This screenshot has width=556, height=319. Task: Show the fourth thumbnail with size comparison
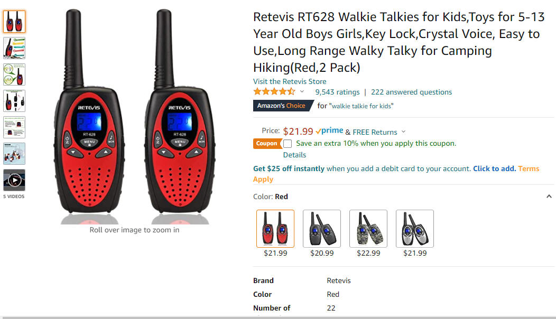(14, 101)
